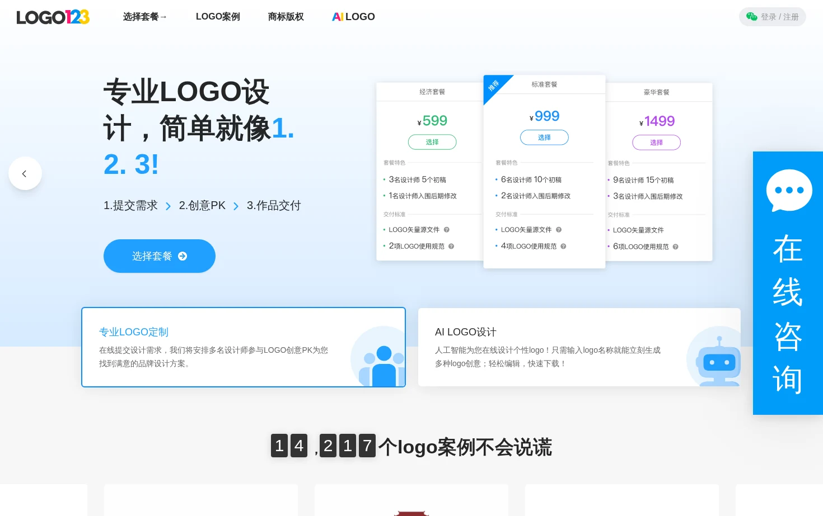Click 1名设计师入围后期修改 feature line

tap(423, 196)
